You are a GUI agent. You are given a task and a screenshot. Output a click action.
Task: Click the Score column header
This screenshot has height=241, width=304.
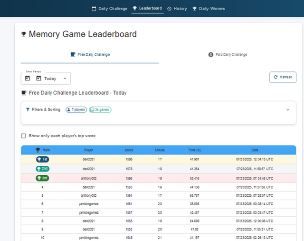click(x=129, y=150)
